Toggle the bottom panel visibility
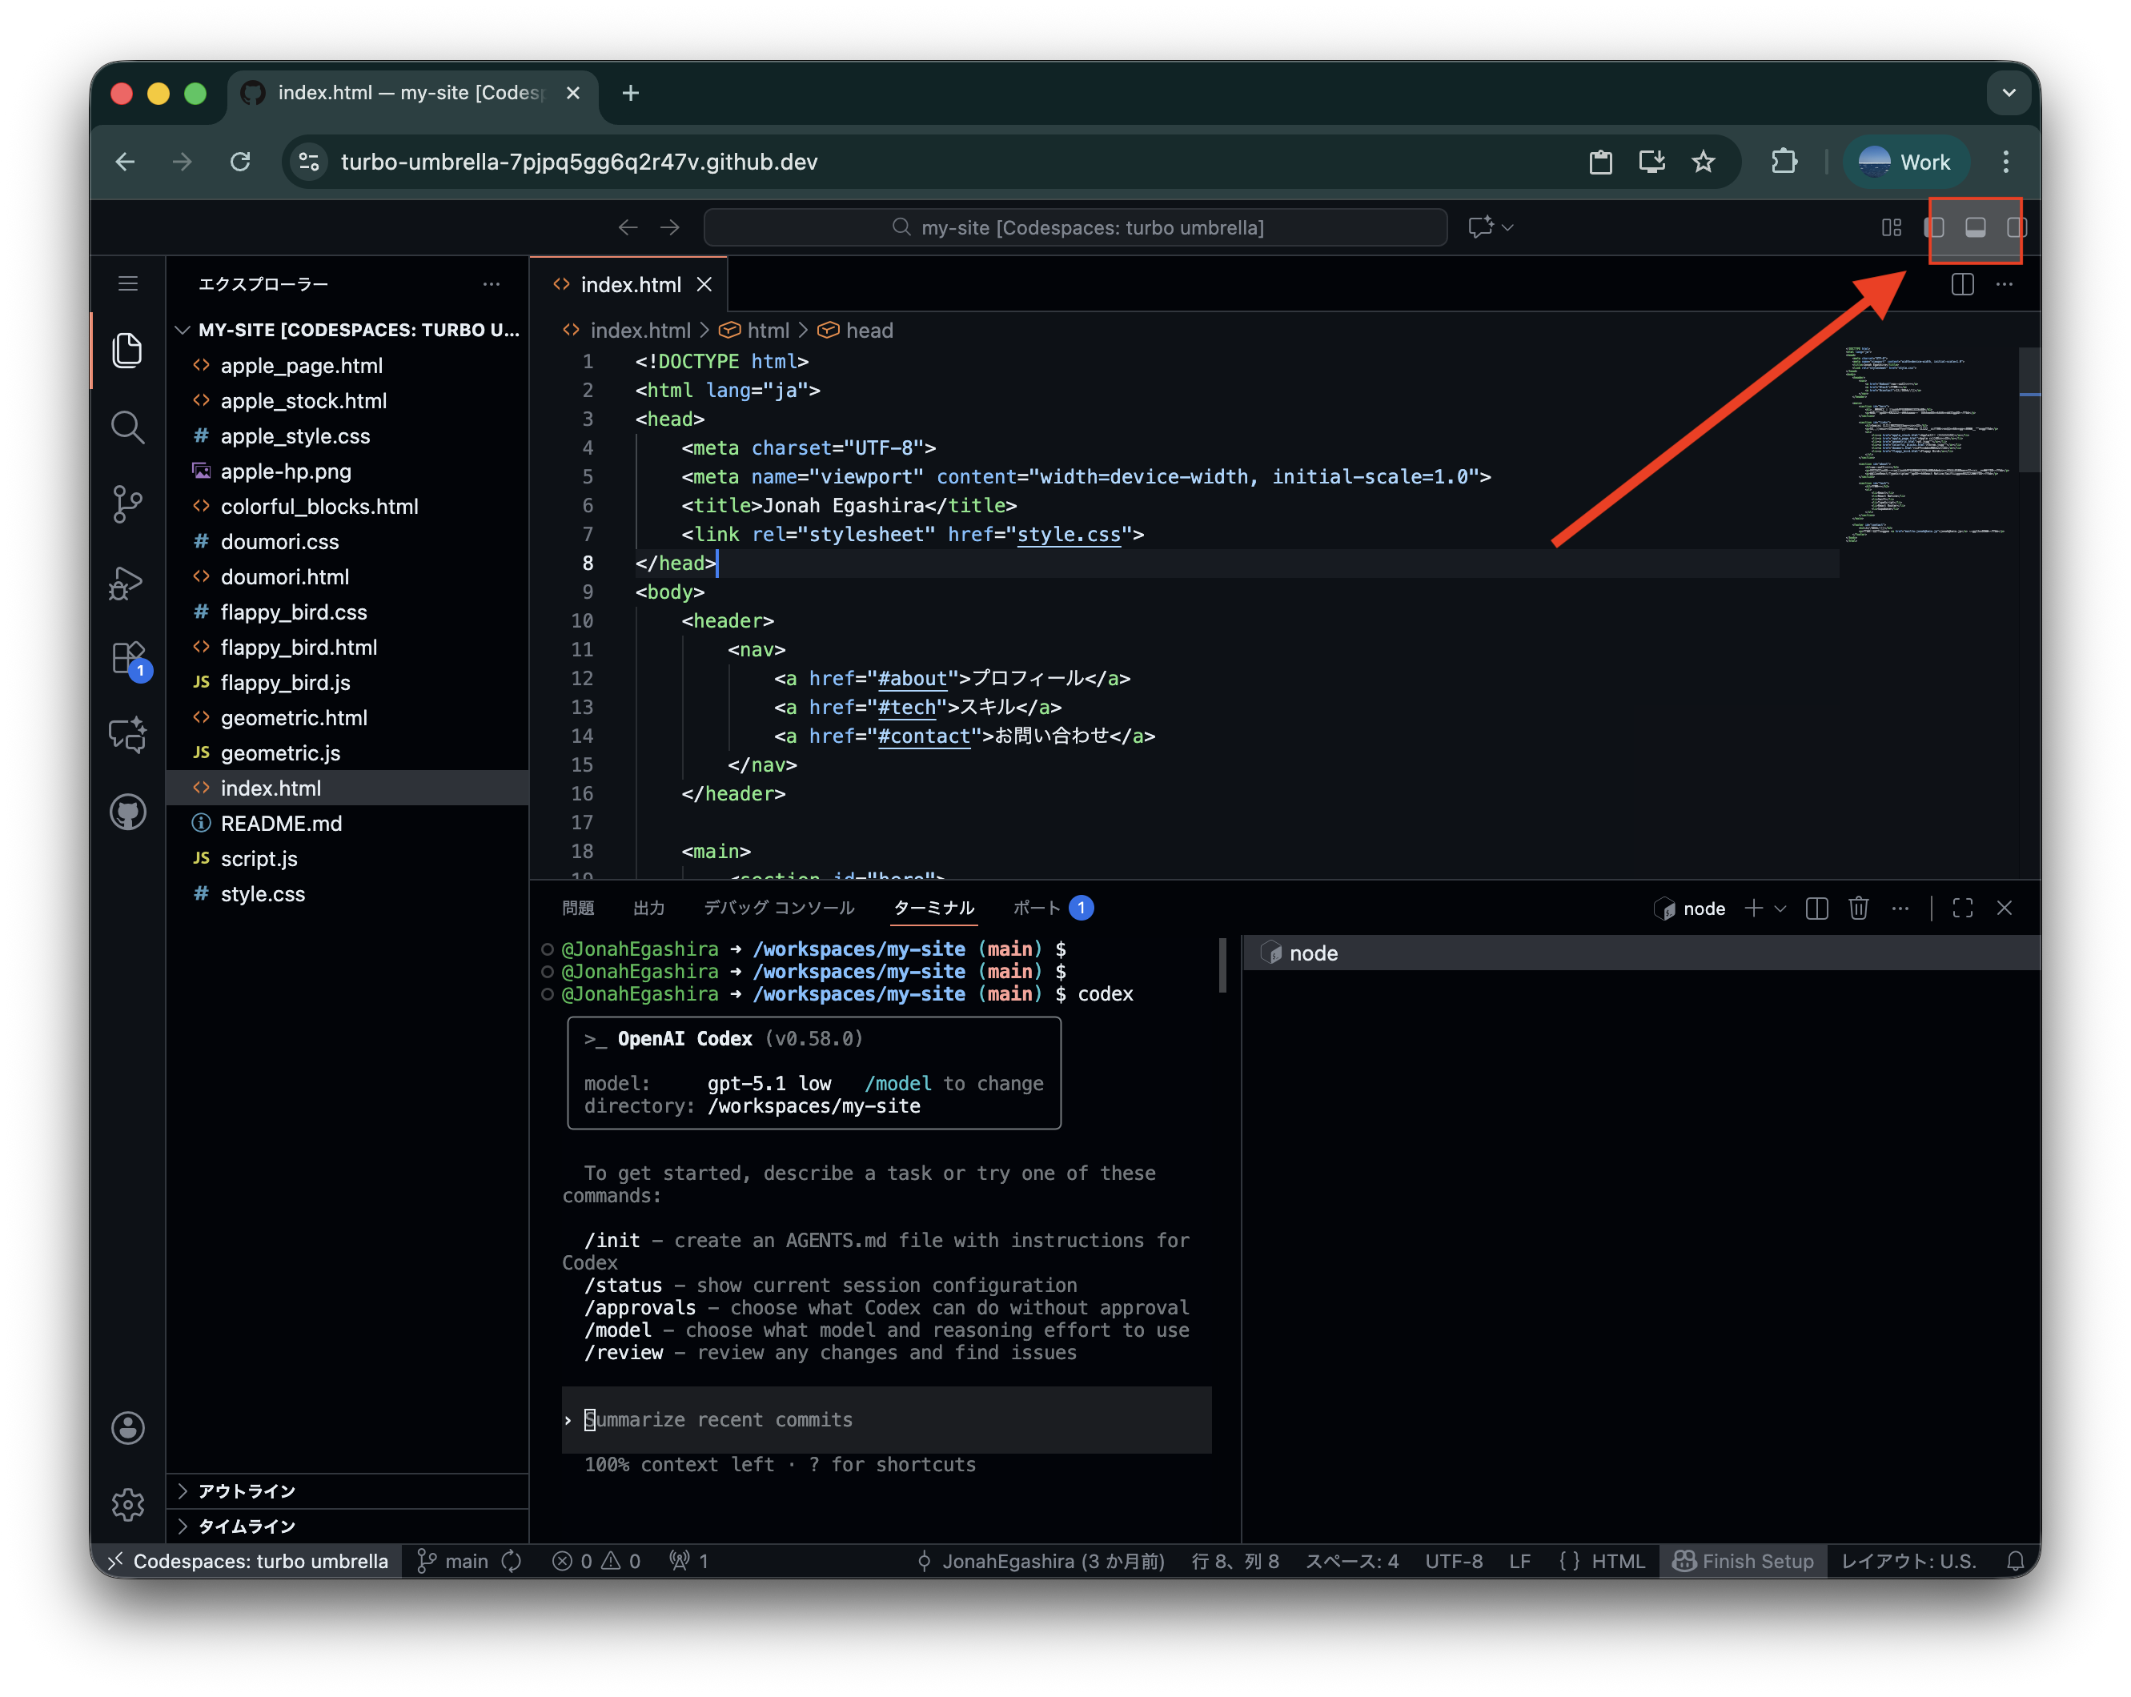This screenshot has height=1697, width=2131. pos(1975,227)
